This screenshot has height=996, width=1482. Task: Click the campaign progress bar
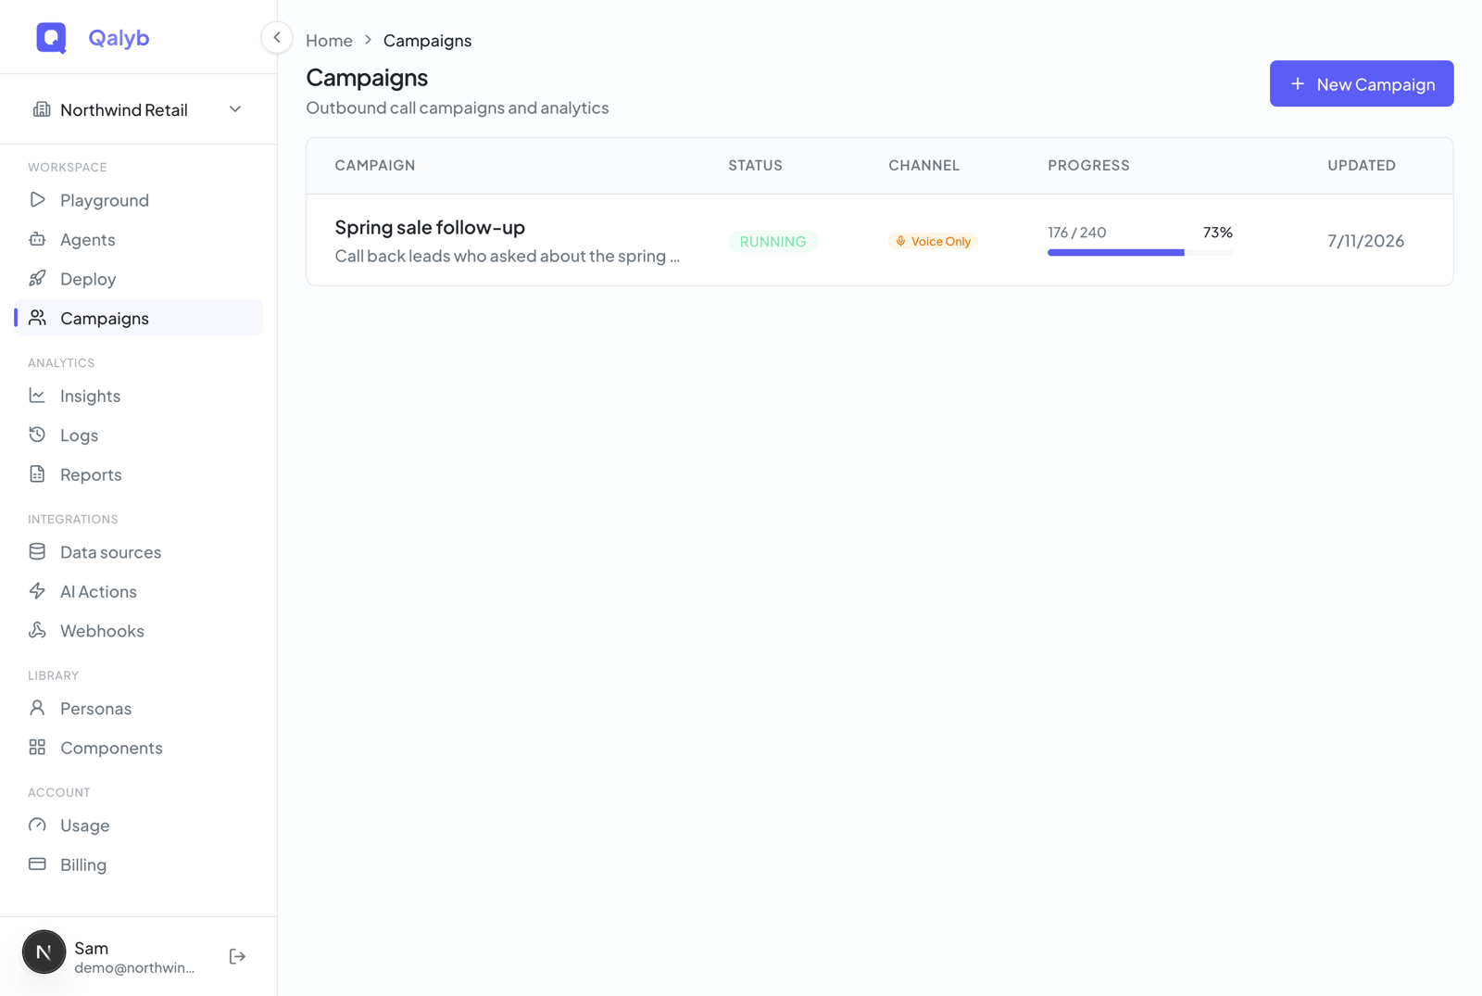pos(1139,252)
